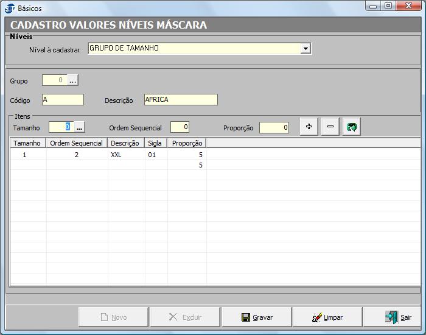Expand the Nível à cadastrar dropdown
The height and width of the screenshot is (335, 426).
pos(306,48)
